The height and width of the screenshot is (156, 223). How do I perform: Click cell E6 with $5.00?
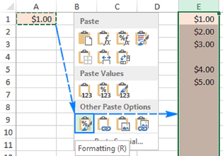coord(199,82)
